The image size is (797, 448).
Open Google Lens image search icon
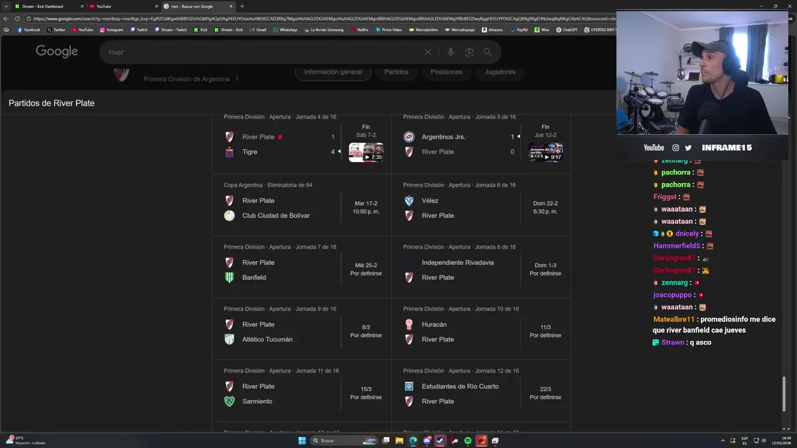coord(469,52)
